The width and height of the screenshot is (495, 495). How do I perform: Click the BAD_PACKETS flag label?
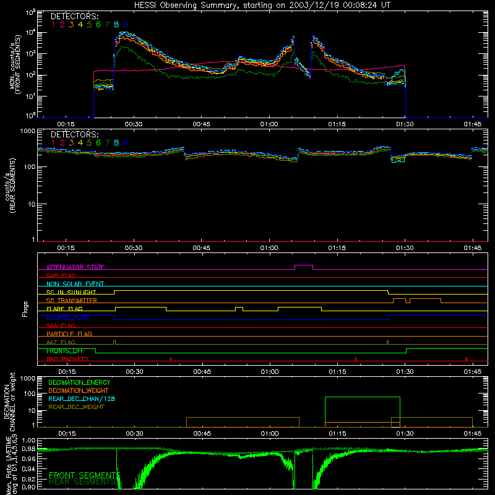tap(67, 359)
